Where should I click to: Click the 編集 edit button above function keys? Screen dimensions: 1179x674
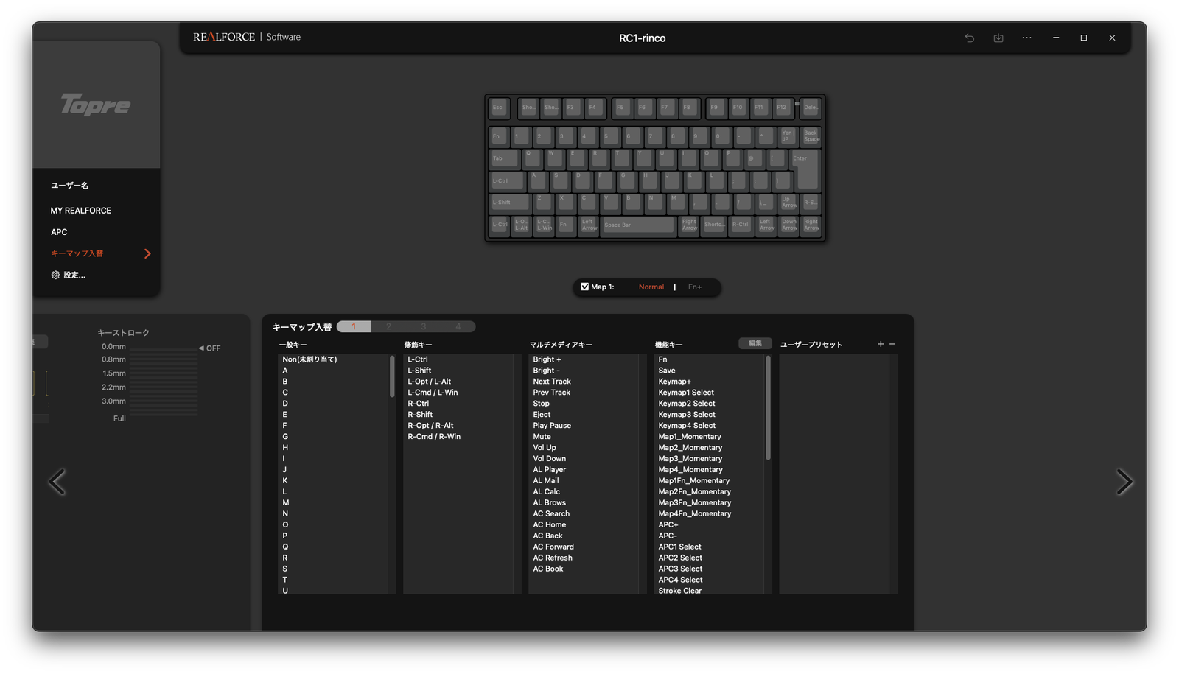(x=755, y=343)
